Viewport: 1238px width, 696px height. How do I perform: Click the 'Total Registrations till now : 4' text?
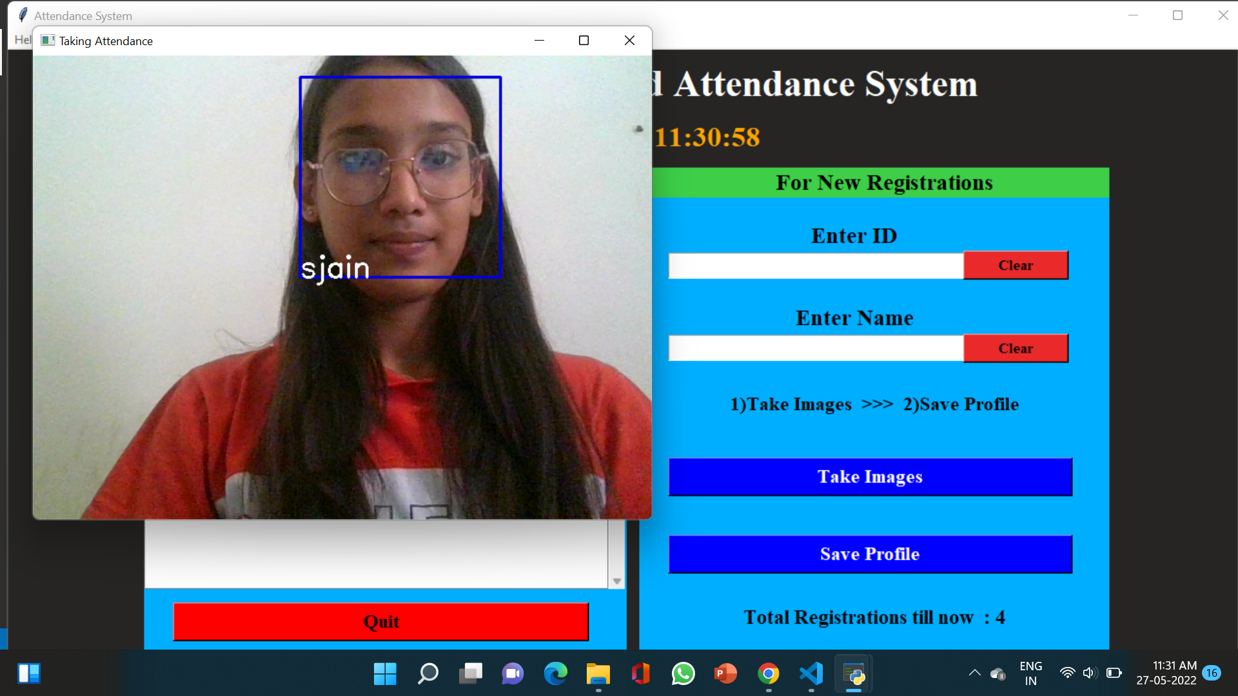[x=874, y=617]
